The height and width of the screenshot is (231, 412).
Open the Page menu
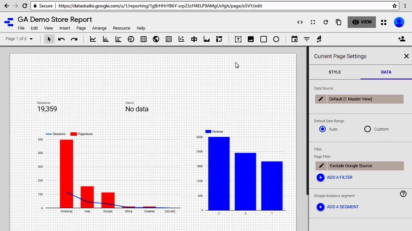tap(81, 28)
